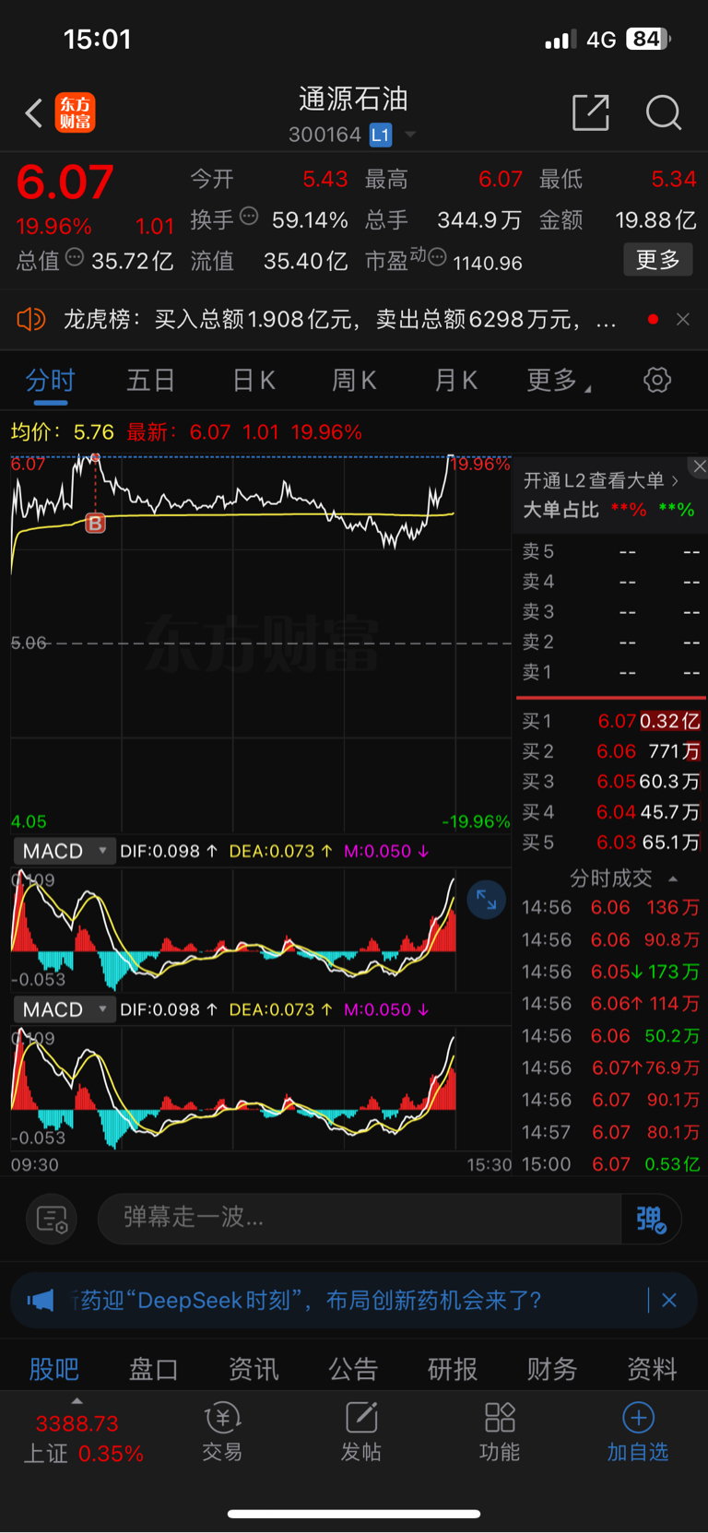
Task: Select the 分时 chart tab
Action: point(50,381)
